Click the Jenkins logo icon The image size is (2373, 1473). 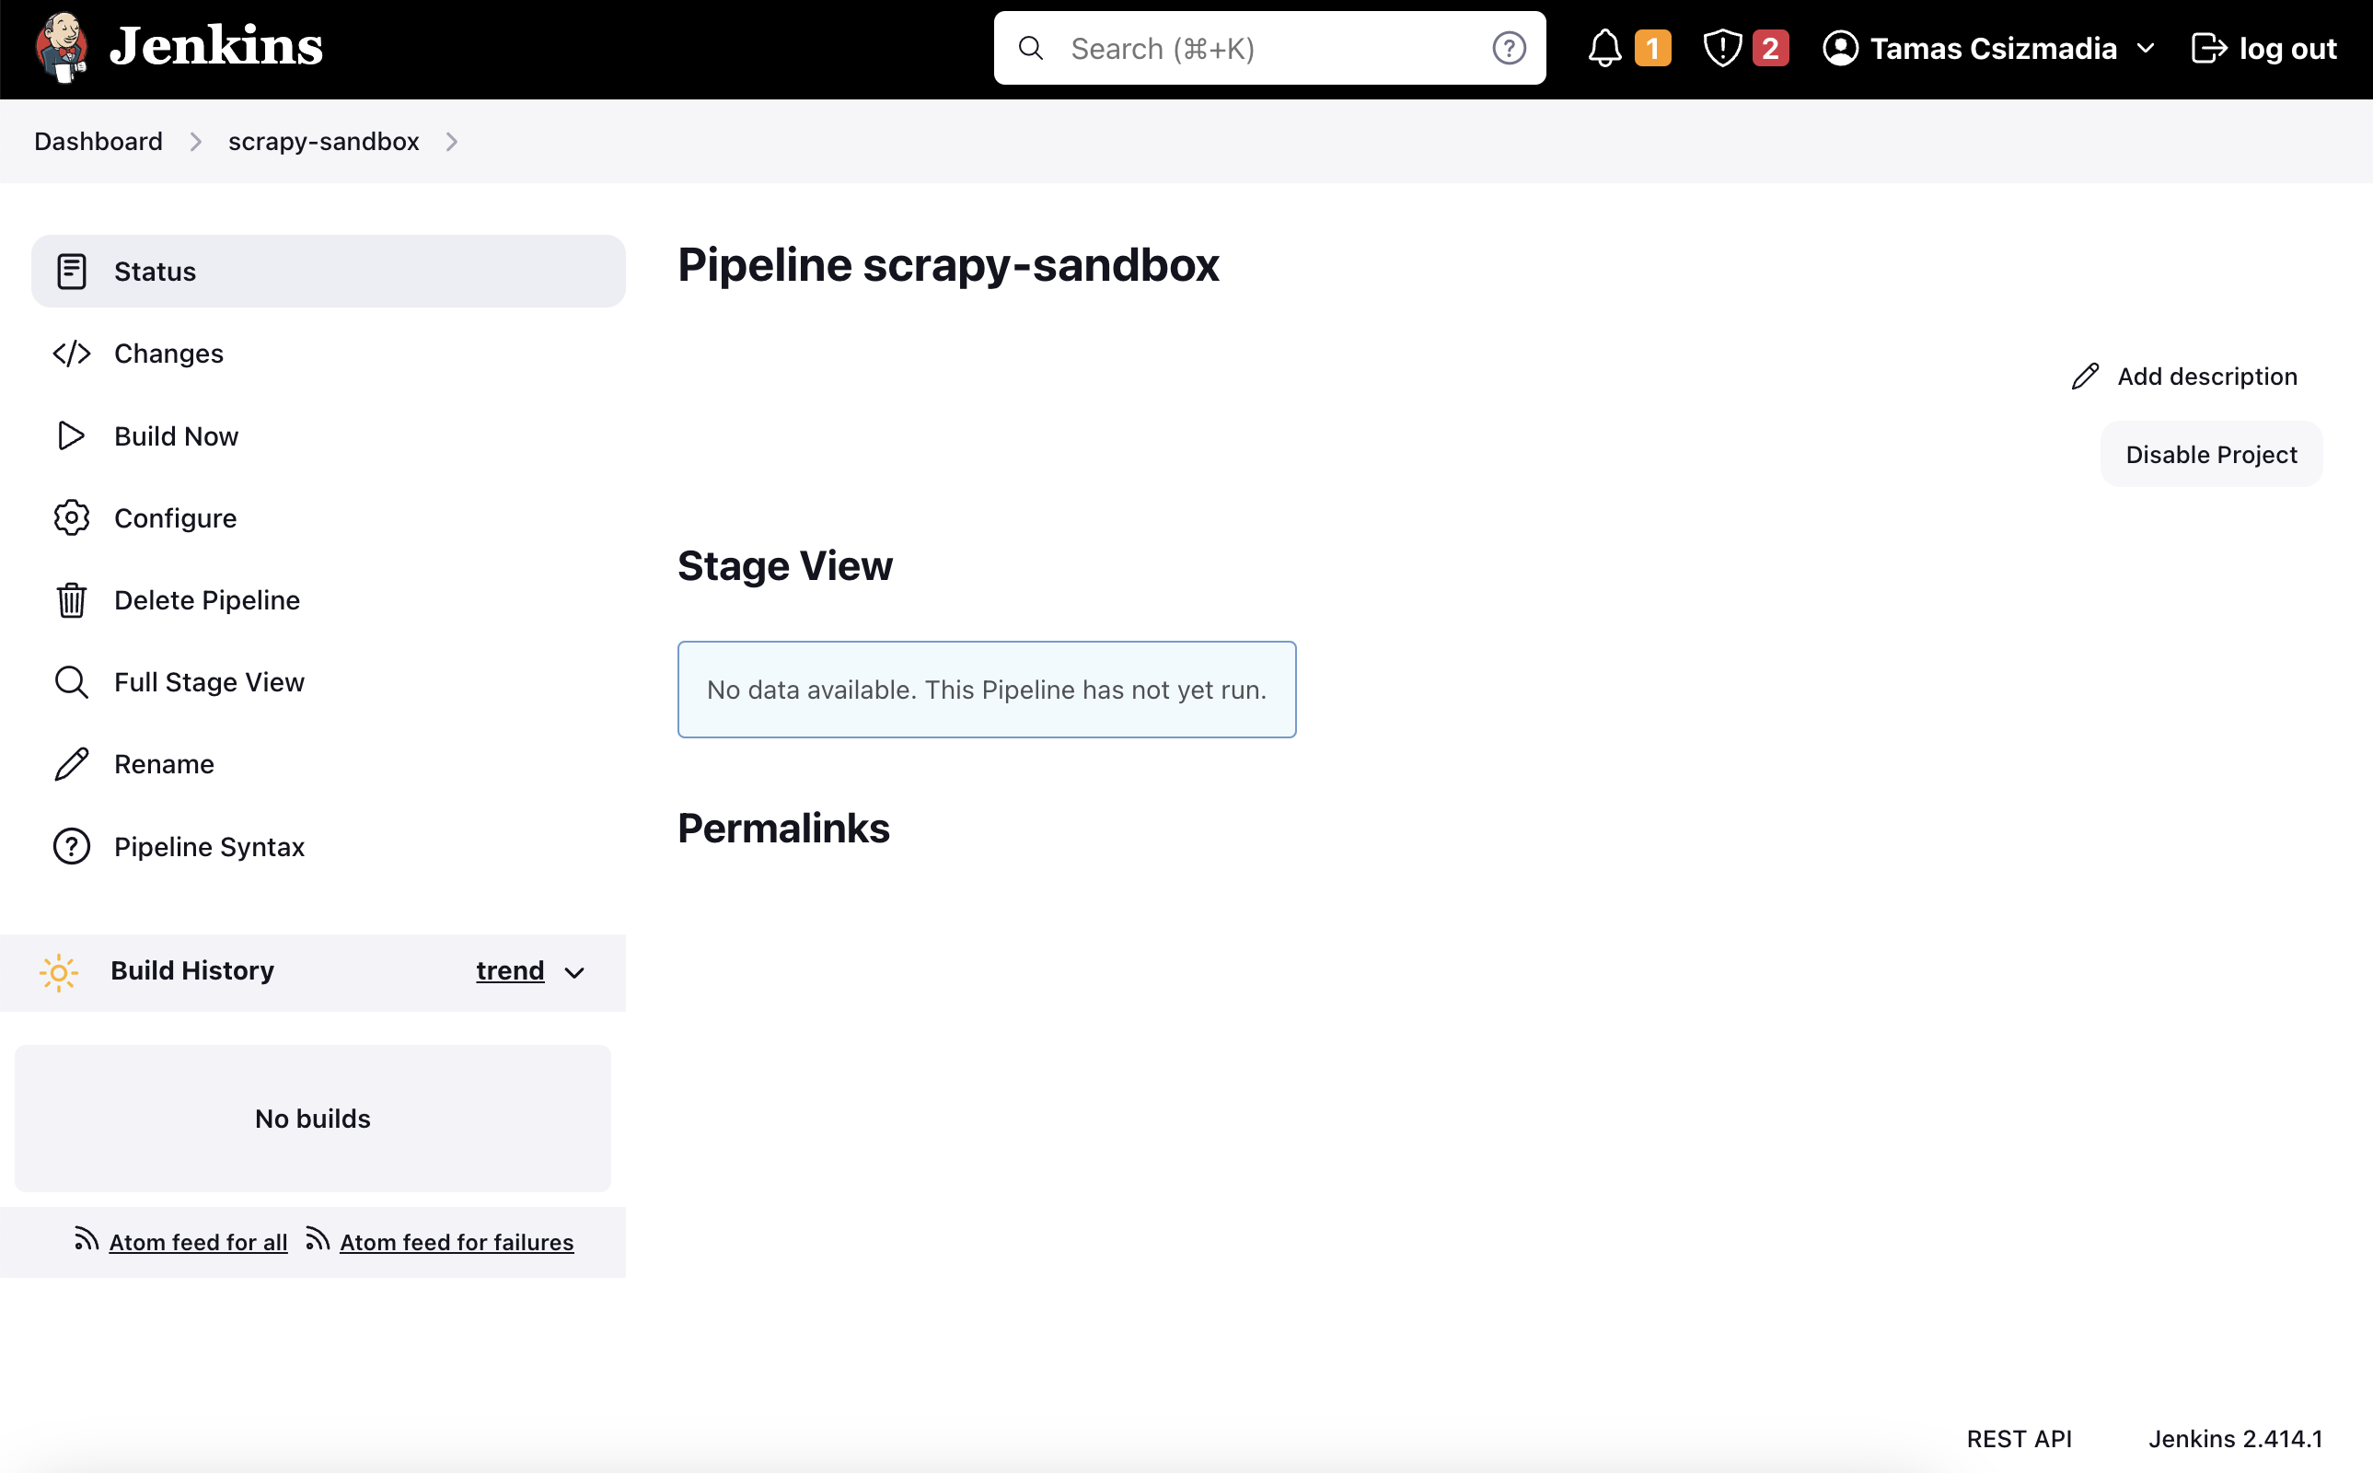[x=60, y=47]
